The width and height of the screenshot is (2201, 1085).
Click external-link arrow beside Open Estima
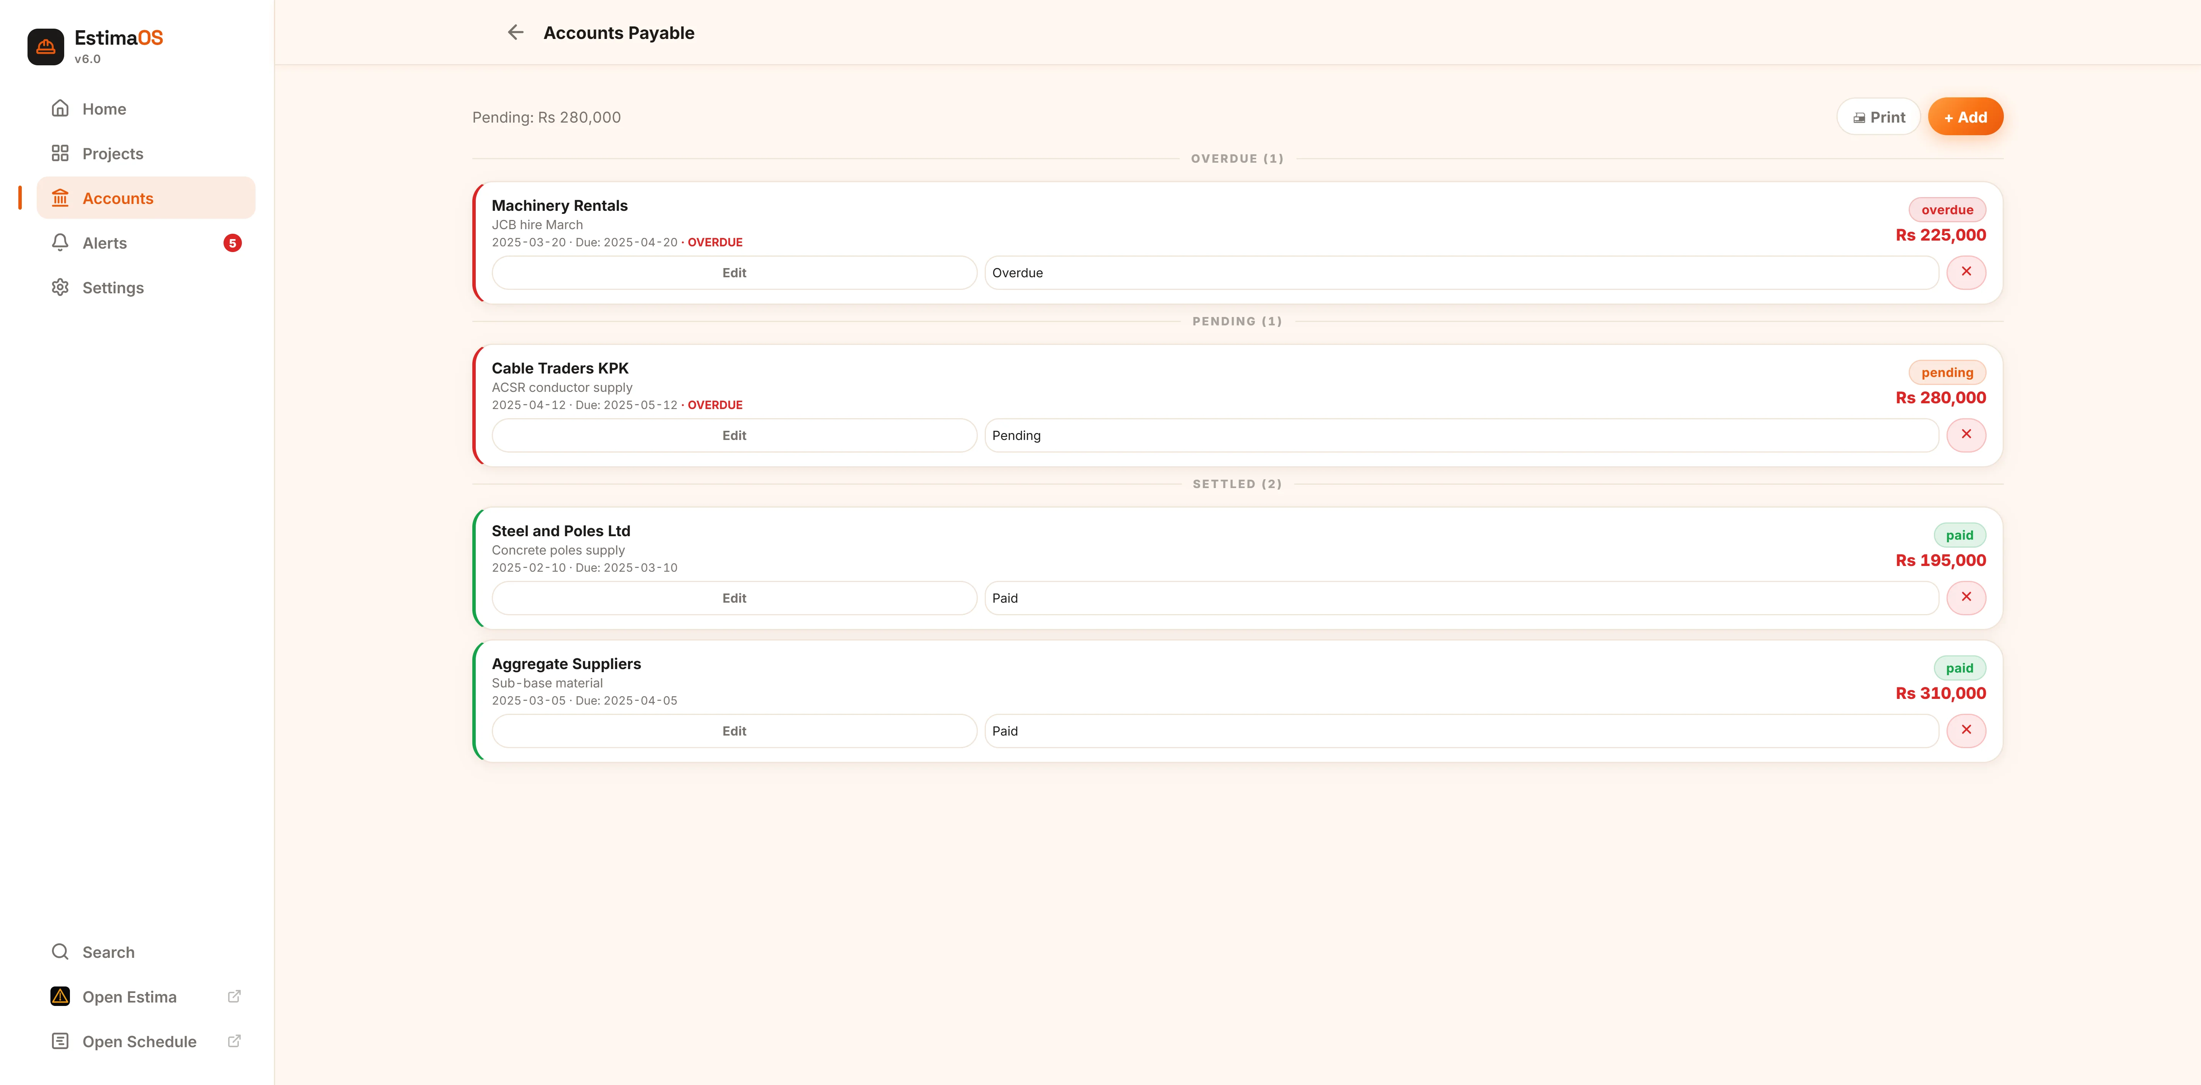point(234,996)
